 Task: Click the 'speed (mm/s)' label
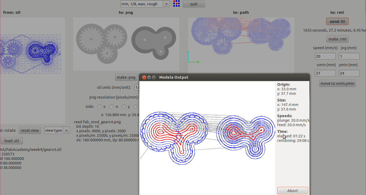pyautogui.click(x=325, y=48)
